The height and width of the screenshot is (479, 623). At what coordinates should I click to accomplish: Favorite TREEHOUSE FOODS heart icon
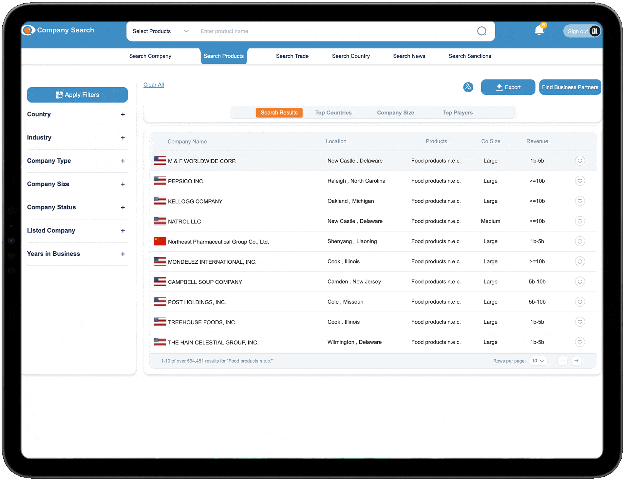[580, 322]
